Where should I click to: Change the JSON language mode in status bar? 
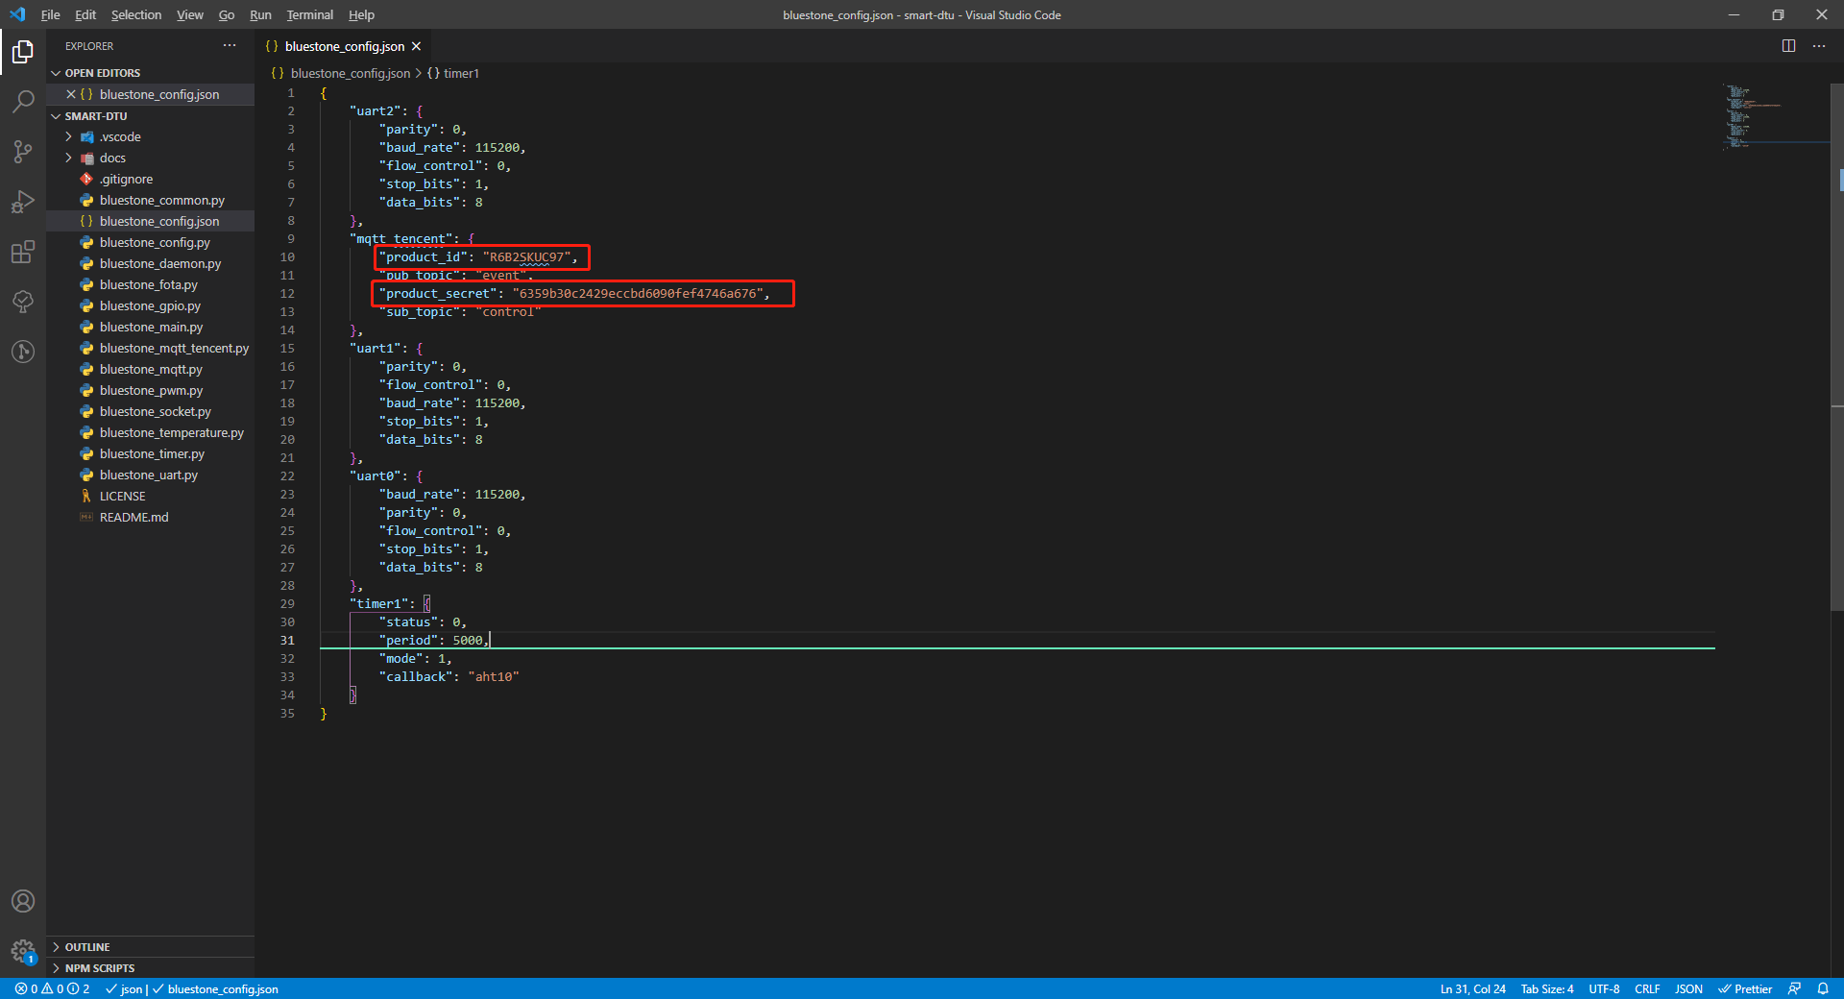pyautogui.click(x=1688, y=988)
